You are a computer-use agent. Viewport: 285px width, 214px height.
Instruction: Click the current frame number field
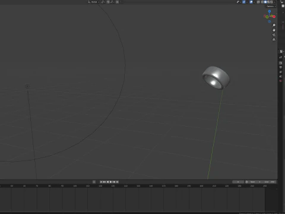238,182
